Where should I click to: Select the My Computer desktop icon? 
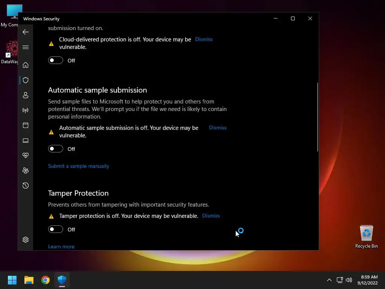coord(10,15)
